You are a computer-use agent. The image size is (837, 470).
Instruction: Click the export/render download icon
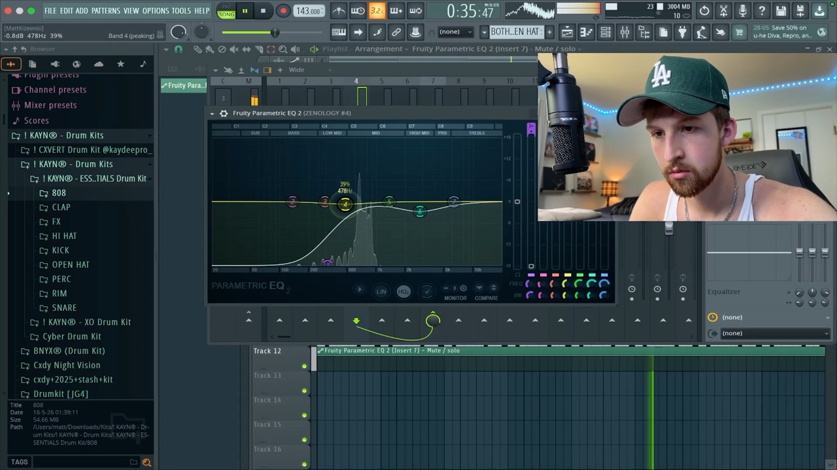(819, 10)
